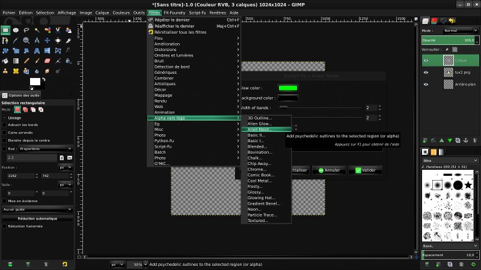This screenshot has height=270, width=481.
Task: Select the Blend gradient tool
Action: (16, 61)
